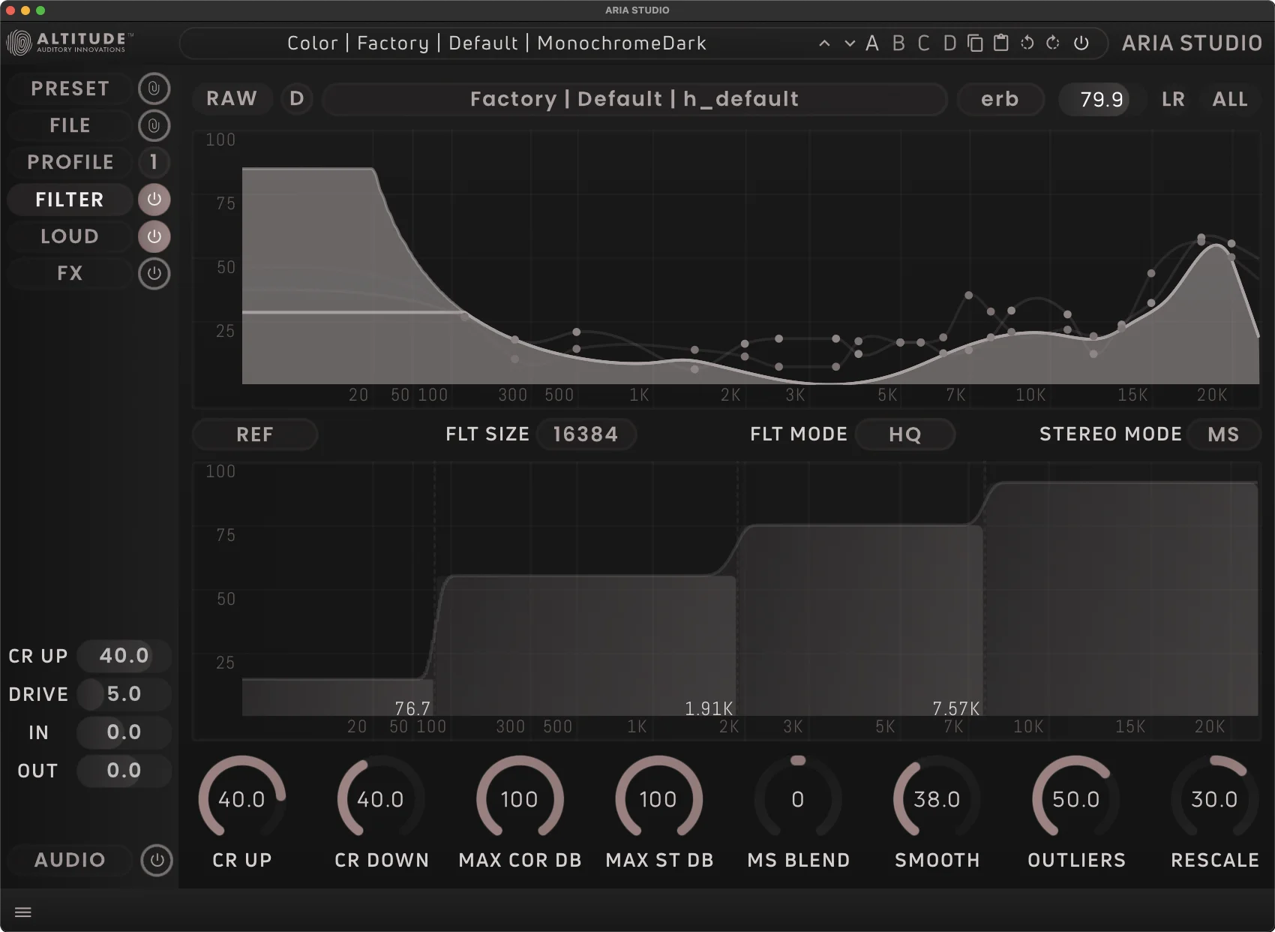Image resolution: width=1275 pixels, height=932 pixels.
Task: Click the copy settings icon in the toolbar
Action: click(x=974, y=43)
